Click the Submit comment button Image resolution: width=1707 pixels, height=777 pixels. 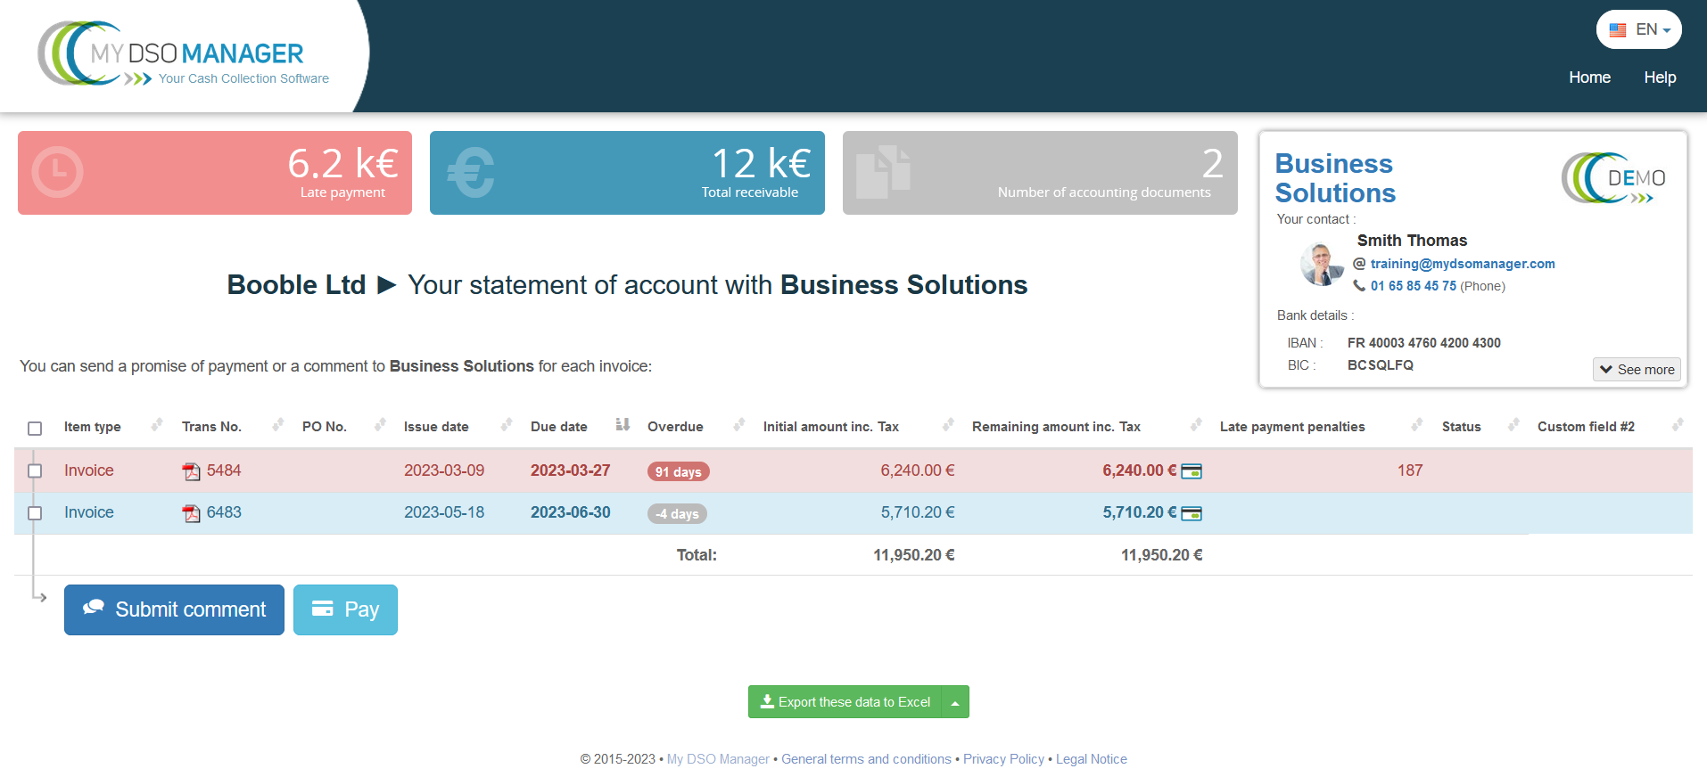tap(174, 609)
